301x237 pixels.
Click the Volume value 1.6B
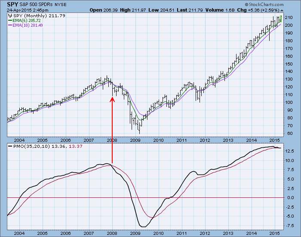[230, 10]
